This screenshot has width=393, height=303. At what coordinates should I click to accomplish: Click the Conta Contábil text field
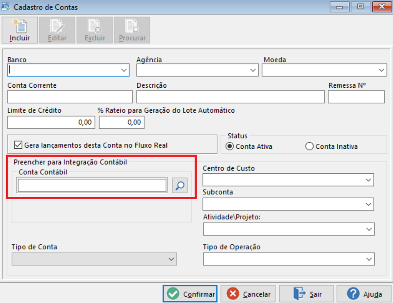click(x=92, y=185)
